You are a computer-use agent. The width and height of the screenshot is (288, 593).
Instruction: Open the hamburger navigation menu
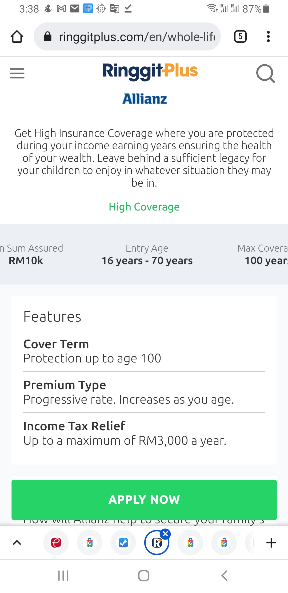[17, 73]
